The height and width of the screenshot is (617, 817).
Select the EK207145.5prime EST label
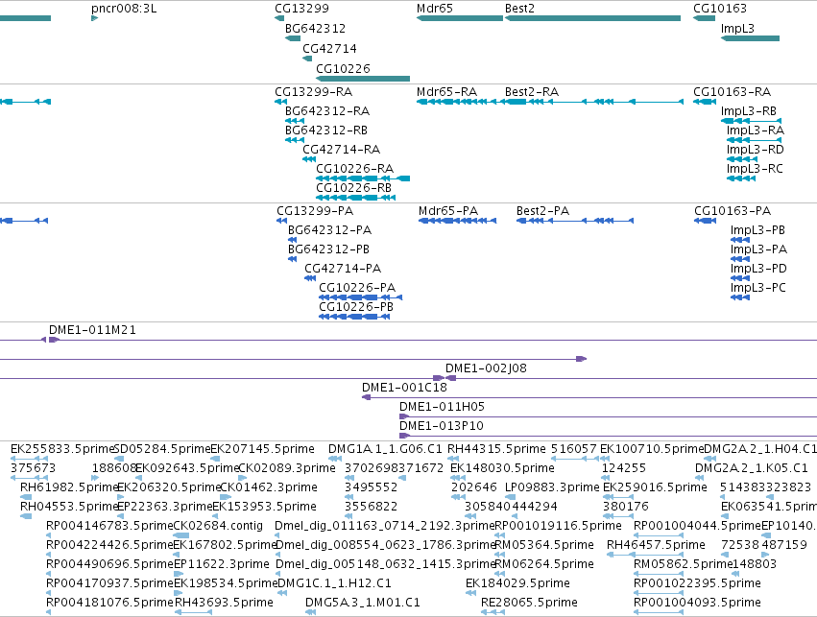click(263, 449)
